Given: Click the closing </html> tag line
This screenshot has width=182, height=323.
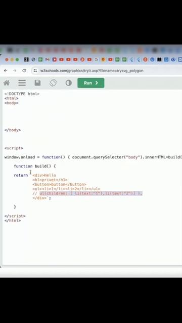Looking at the screenshot, I should coord(13,221).
